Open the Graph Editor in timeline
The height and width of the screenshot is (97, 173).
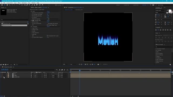[67, 70]
